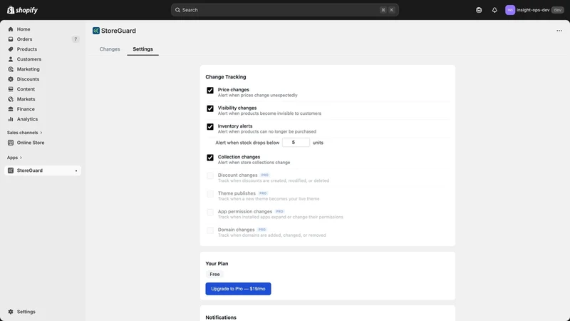
Task: Click the Analytics bar chart icon
Action: pos(11,119)
